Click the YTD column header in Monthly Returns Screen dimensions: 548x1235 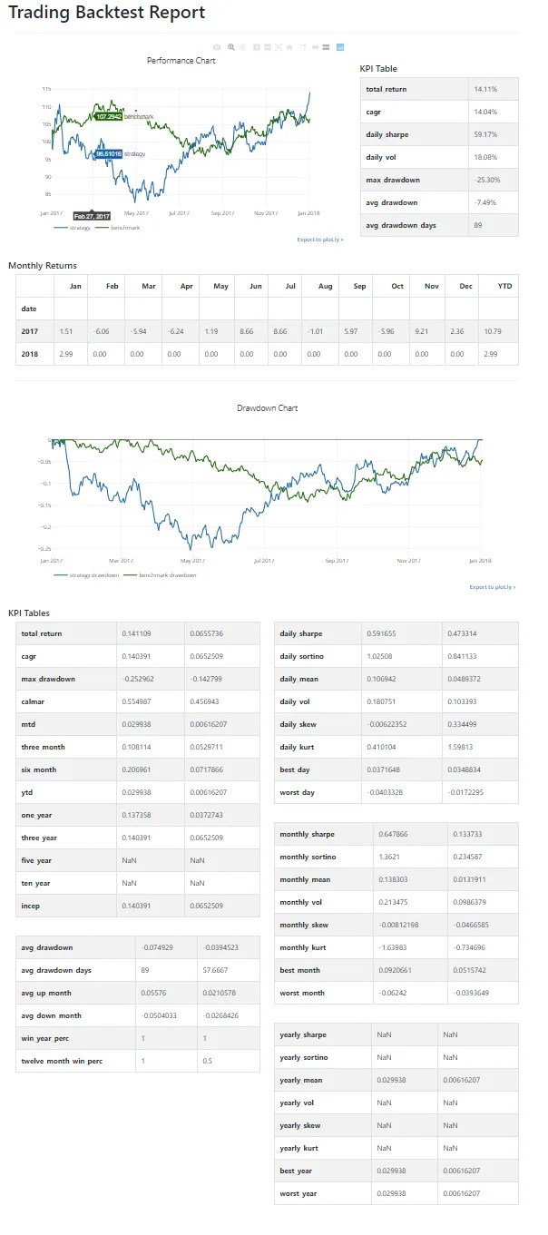(504, 287)
